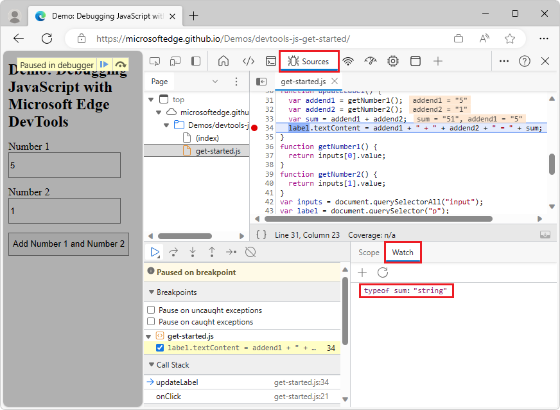Switch to the Scope tab

(x=369, y=253)
